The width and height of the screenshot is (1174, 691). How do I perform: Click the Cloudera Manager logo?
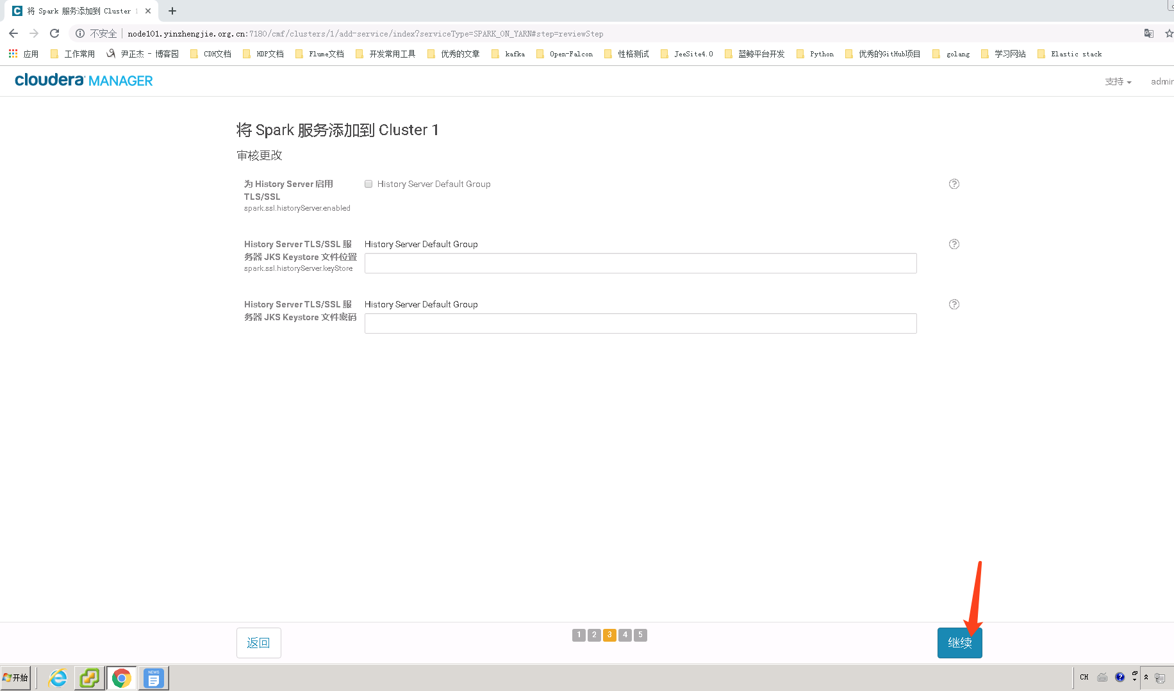click(x=83, y=80)
